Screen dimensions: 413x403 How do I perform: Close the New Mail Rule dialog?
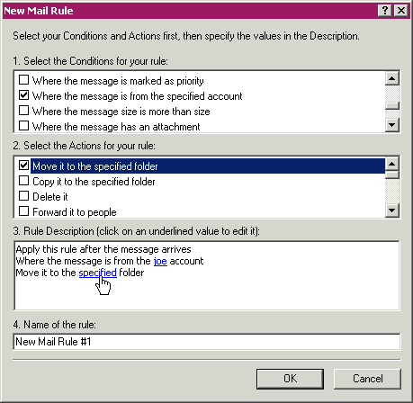pos(401,11)
